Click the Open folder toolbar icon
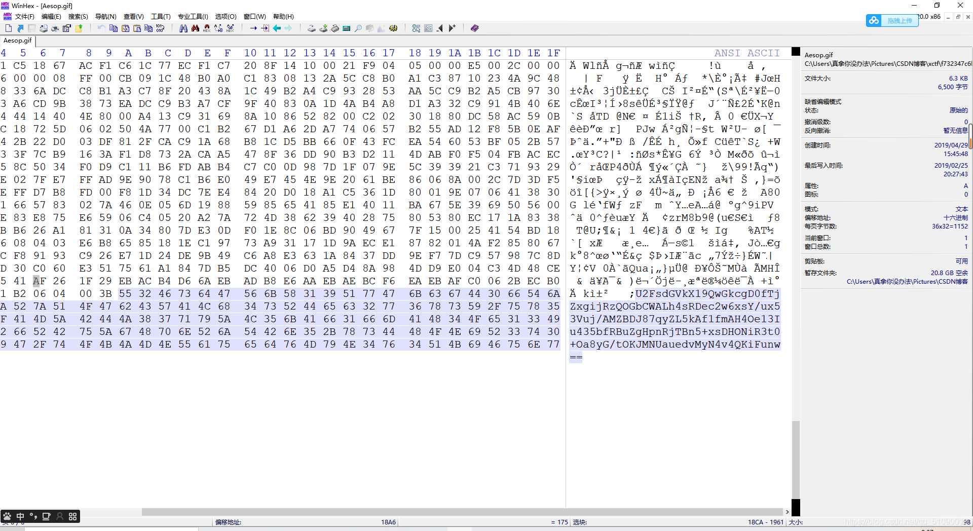973x531 pixels. coord(79,28)
